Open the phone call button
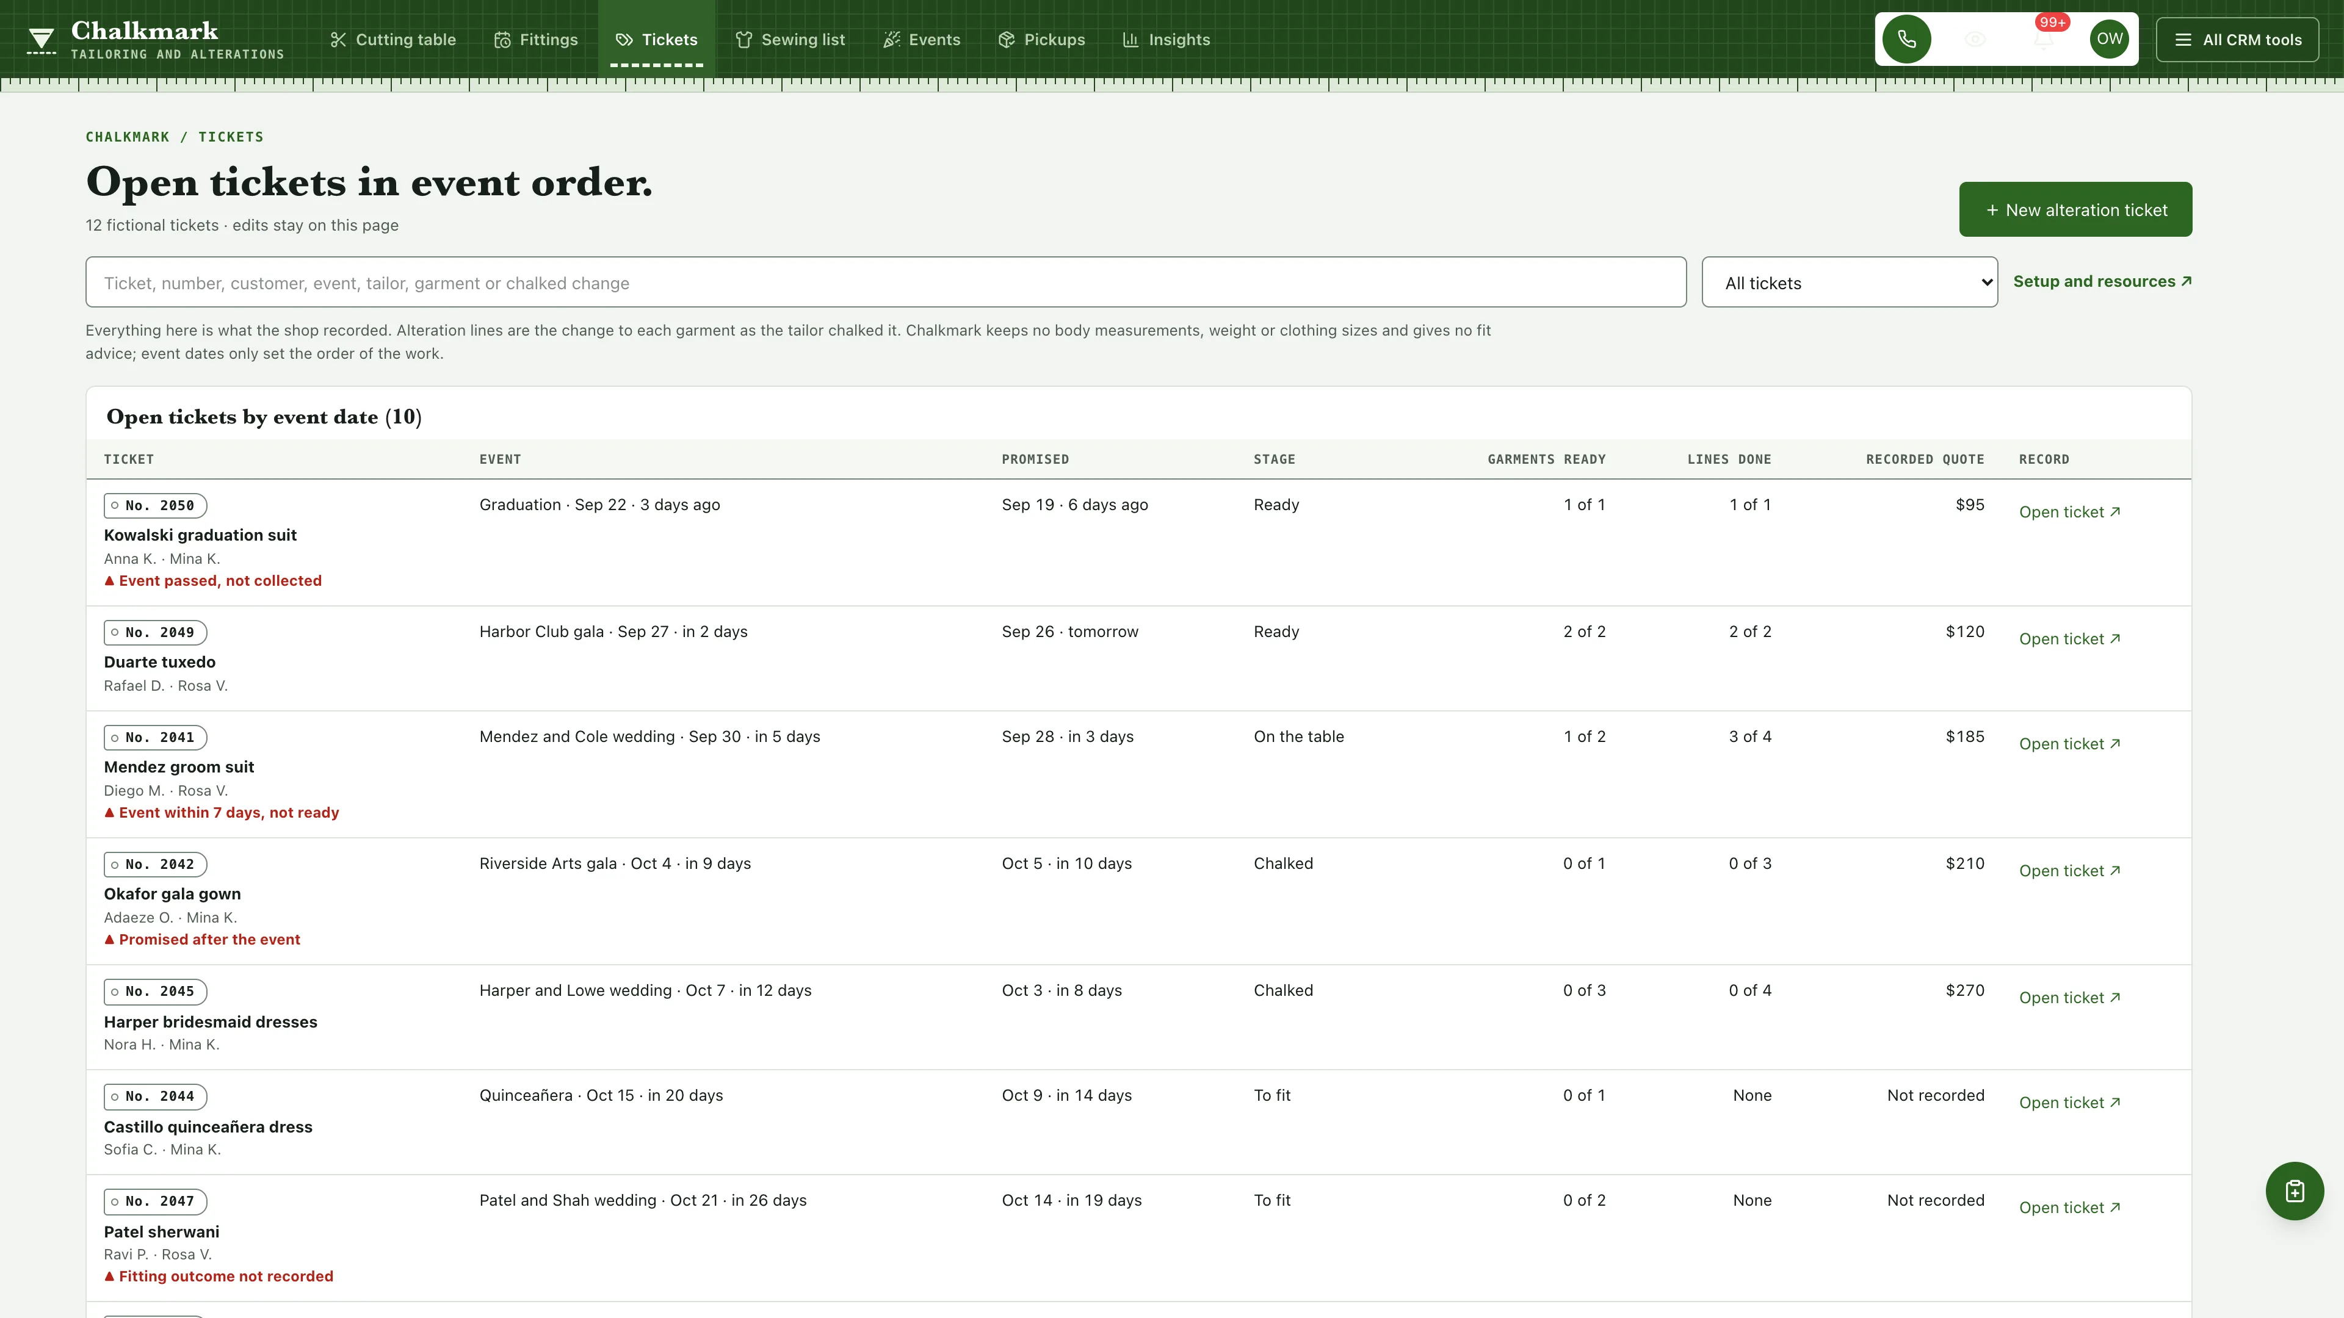2344x1318 pixels. (x=1906, y=39)
